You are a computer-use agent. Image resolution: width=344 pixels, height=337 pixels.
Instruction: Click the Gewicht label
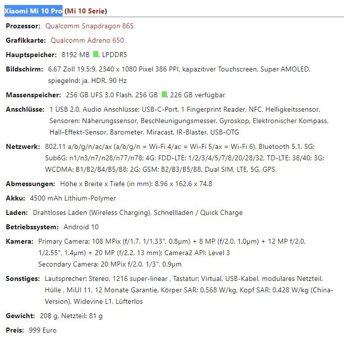tap(20, 316)
